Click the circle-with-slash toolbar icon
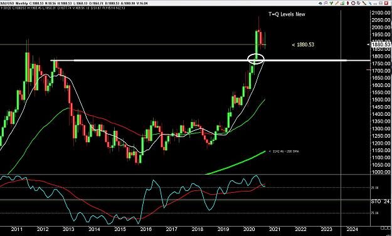This screenshot has width=392, height=236. coord(353,3)
